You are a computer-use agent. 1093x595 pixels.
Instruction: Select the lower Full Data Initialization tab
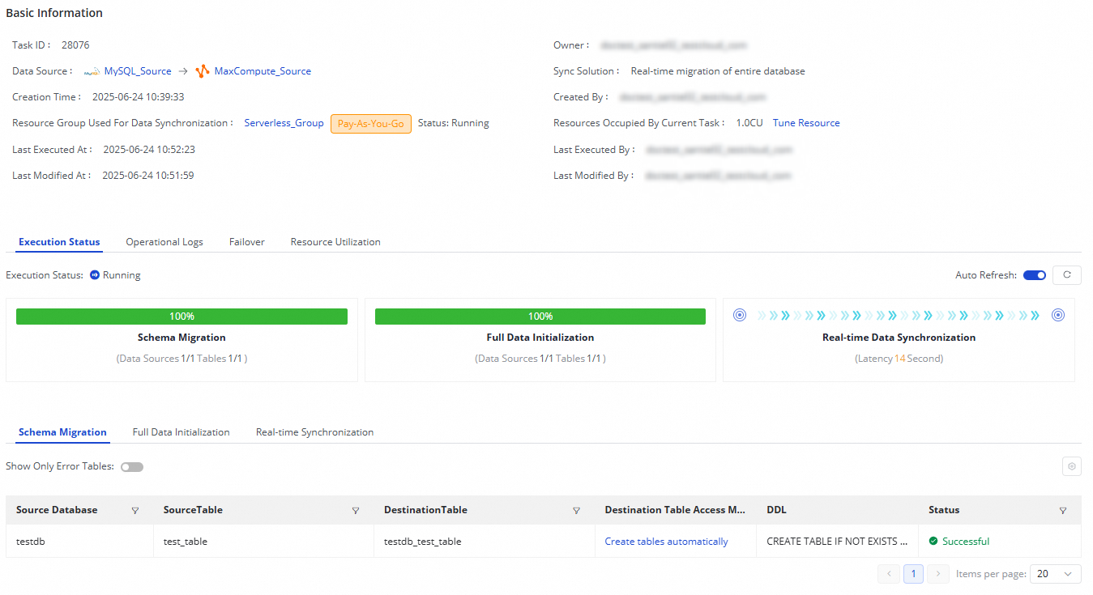[x=181, y=432]
